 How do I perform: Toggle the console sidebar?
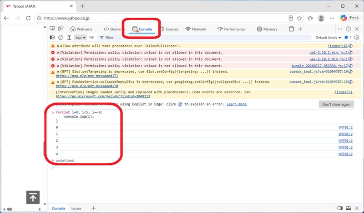coord(52,38)
